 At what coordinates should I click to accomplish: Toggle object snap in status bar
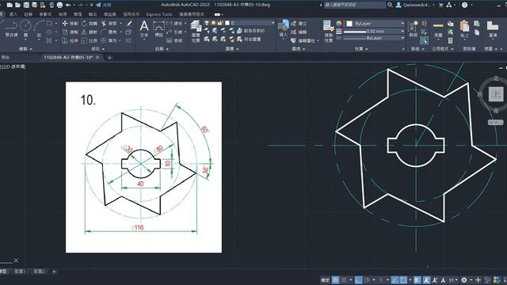click(x=403, y=279)
